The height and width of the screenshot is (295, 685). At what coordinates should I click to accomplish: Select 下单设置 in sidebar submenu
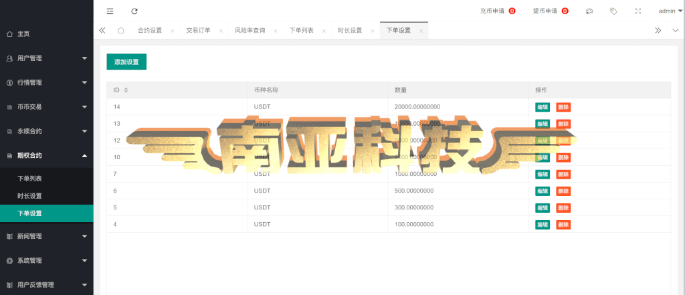click(47, 213)
